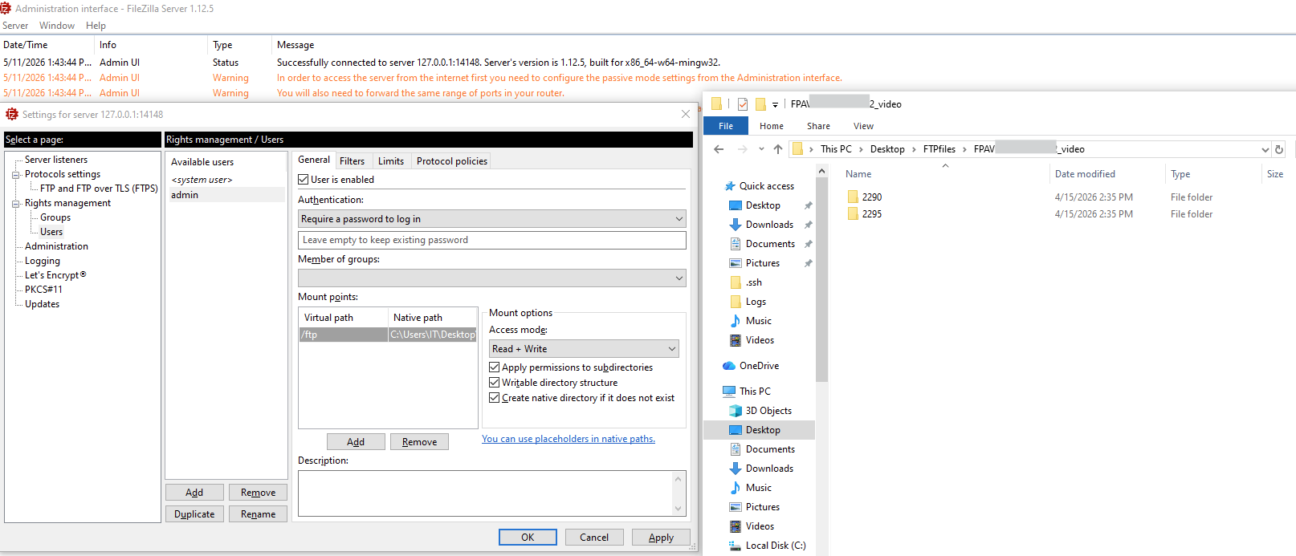Select OneDrive cloud icon in Explorer sidebar
Screen dimensions: 1296x556
tap(728, 366)
